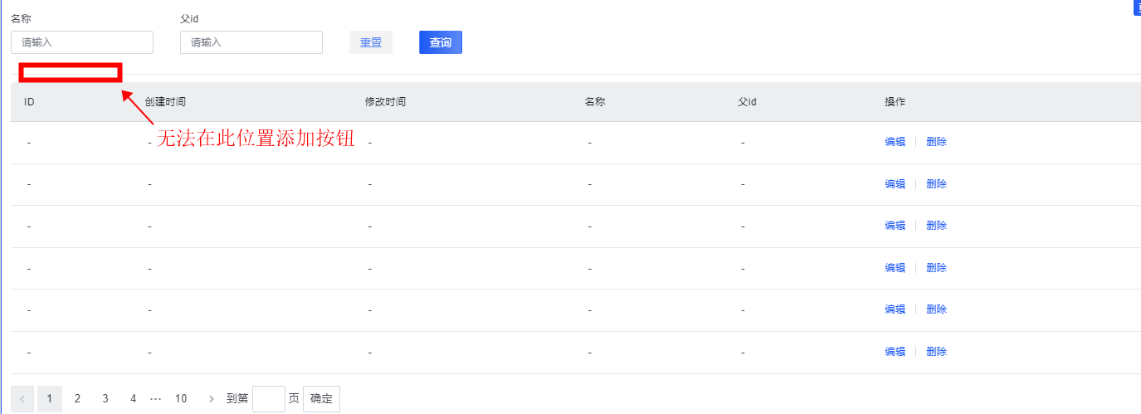Go to page 4 in pagination
The image size is (1141, 414).
click(133, 399)
